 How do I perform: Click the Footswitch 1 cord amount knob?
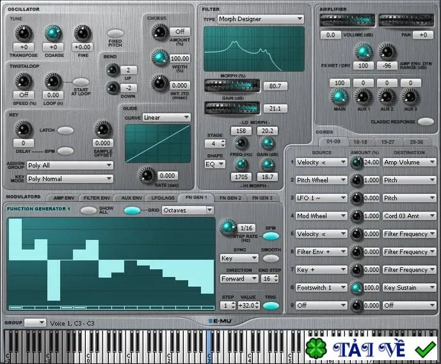(357, 288)
